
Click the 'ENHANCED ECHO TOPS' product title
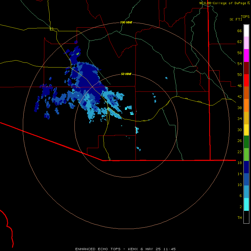(98, 249)
